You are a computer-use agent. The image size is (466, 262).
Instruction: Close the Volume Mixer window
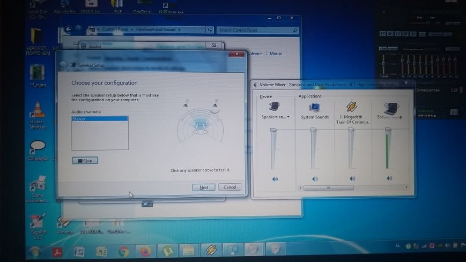tap(406, 83)
